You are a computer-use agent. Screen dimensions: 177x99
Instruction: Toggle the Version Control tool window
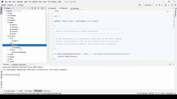pyautogui.click(x=9, y=91)
